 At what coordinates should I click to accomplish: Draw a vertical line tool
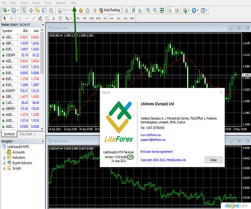(20, 19)
